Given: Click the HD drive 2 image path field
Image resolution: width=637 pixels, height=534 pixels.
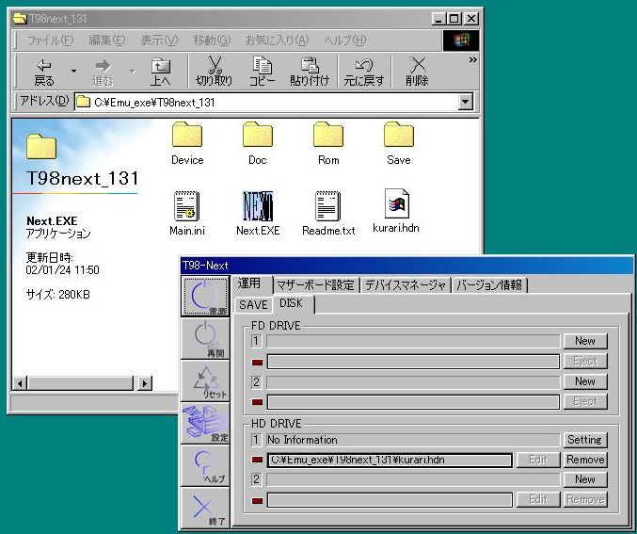Looking at the screenshot, I should (x=390, y=500).
